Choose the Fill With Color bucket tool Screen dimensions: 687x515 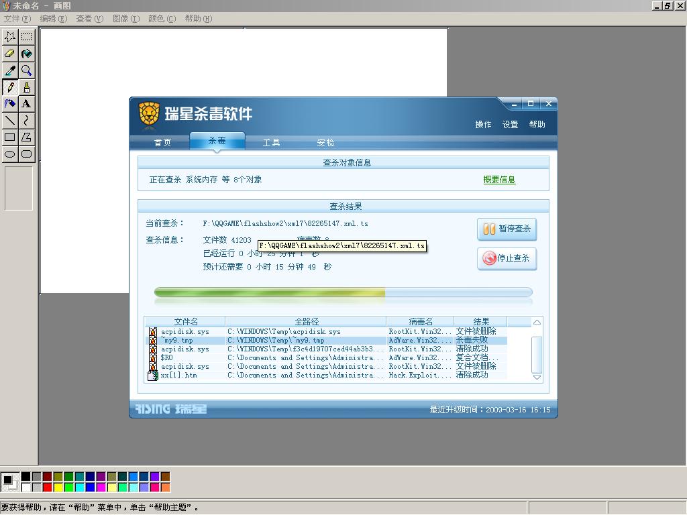coord(26,54)
